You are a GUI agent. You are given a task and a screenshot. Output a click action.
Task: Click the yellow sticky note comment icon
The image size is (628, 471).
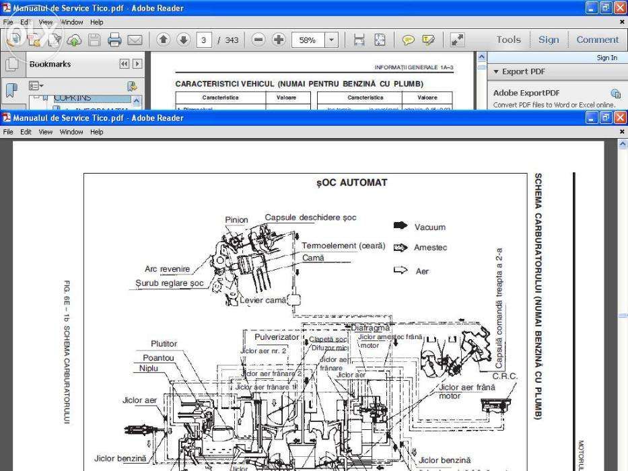coord(408,40)
